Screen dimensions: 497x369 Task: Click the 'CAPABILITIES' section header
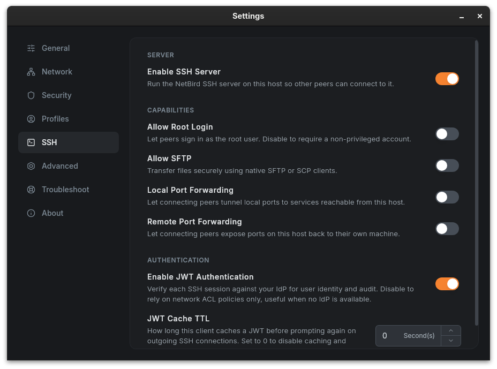click(170, 110)
